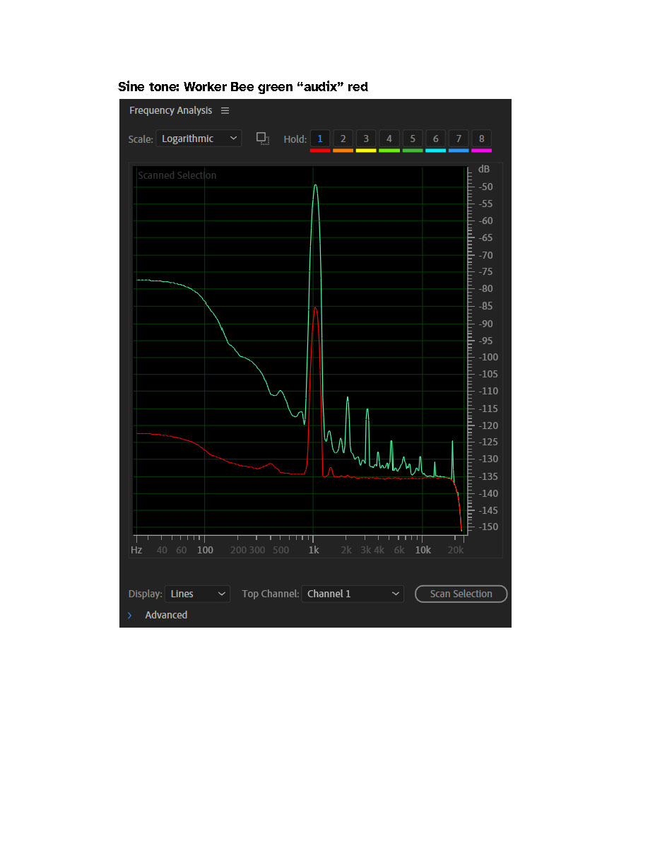The height and width of the screenshot is (863, 667).
Task: Click the Scan Selection button
Action: point(461,594)
